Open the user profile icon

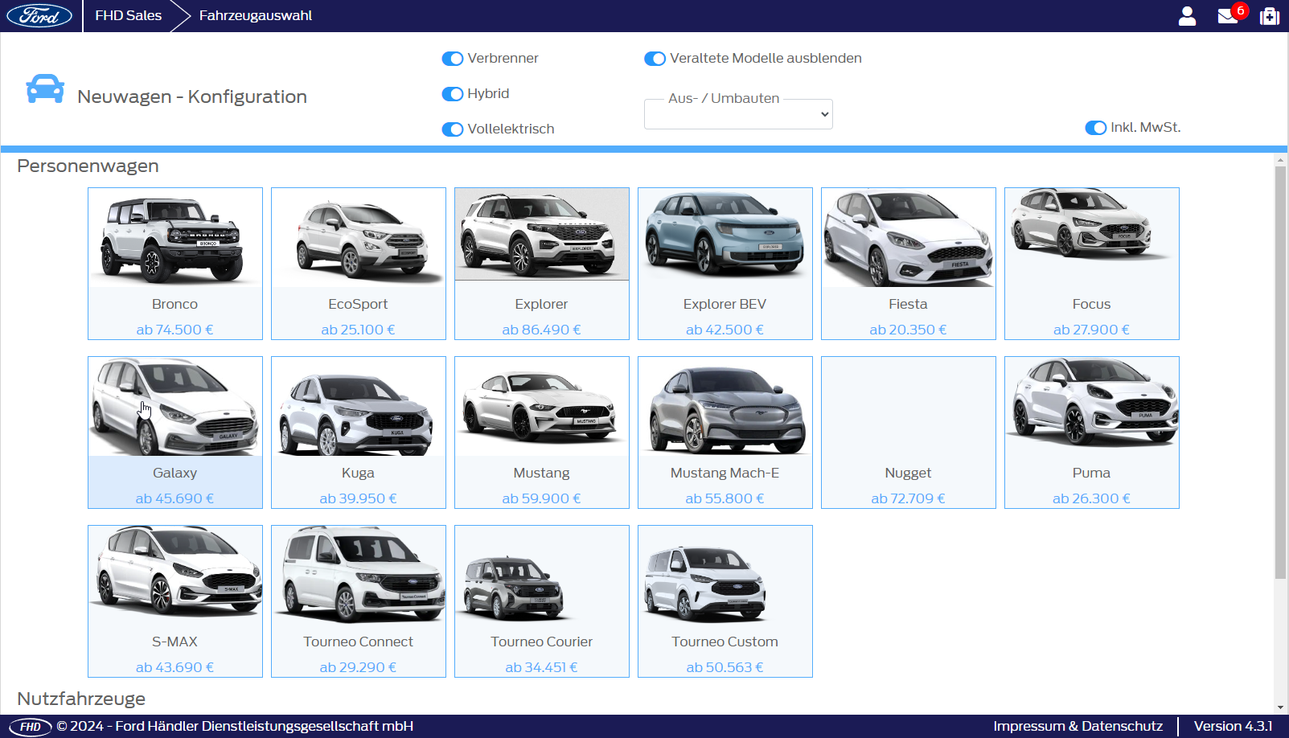coord(1187,15)
